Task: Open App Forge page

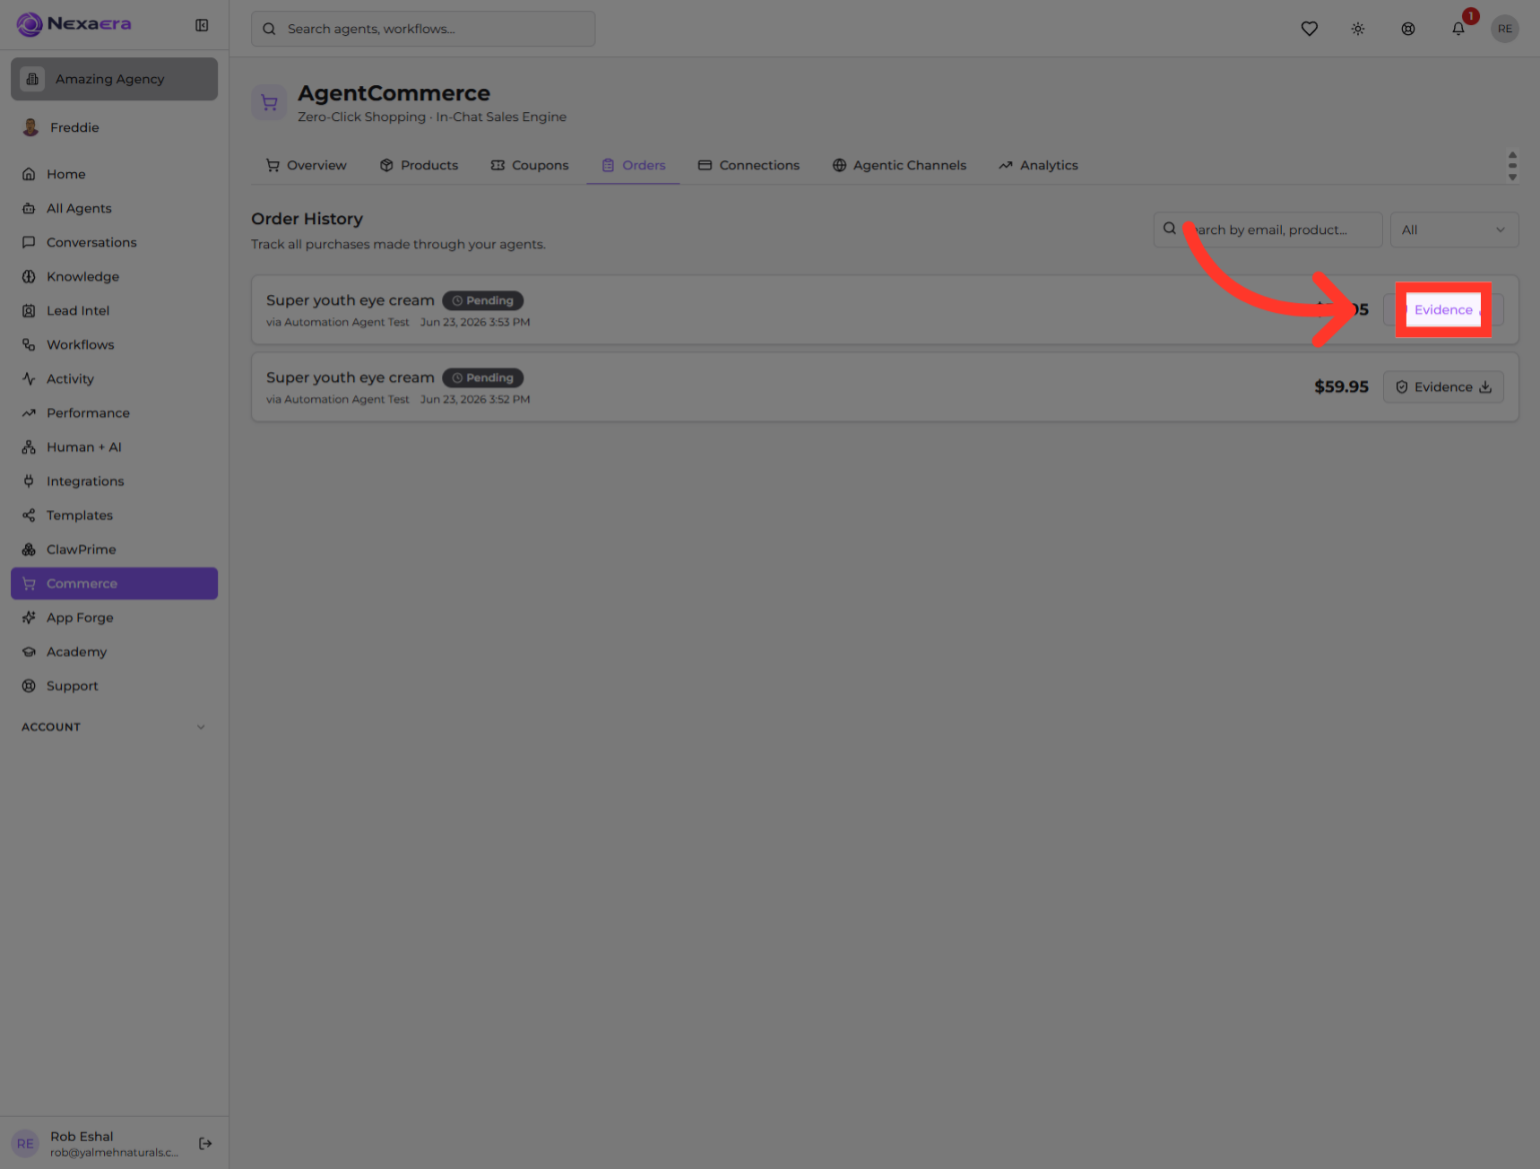Action: click(x=114, y=617)
